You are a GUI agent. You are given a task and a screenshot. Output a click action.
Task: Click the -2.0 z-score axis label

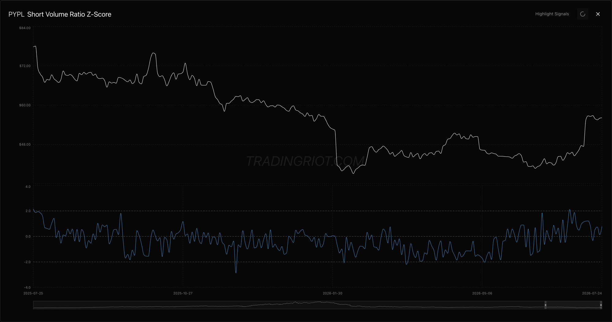[x=27, y=262]
